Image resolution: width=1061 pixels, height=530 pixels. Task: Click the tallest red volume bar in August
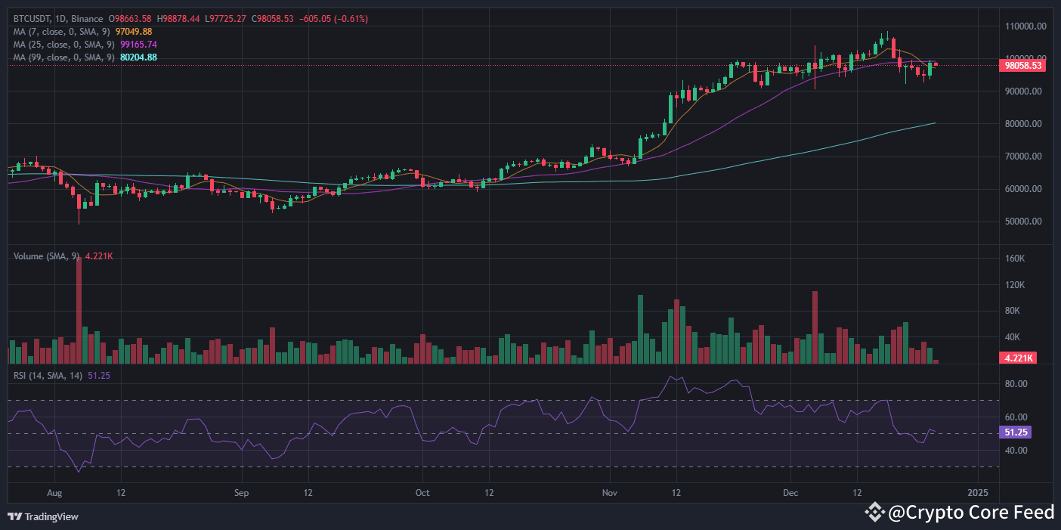79,311
